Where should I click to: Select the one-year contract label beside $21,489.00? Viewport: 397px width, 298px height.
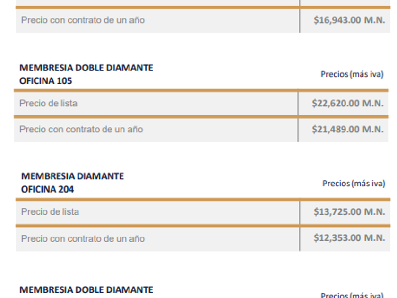(81, 129)
